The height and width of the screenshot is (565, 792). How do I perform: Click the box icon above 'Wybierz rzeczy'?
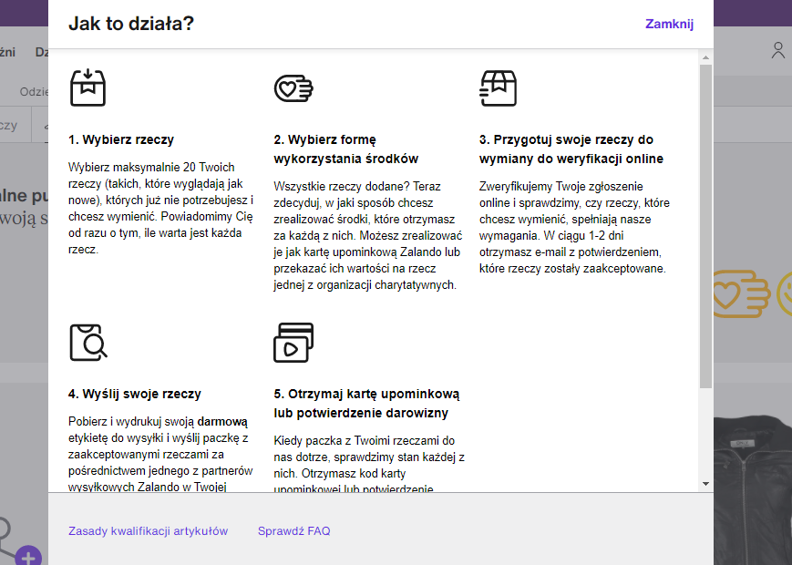pyautogui.click(x=88, y=87)
